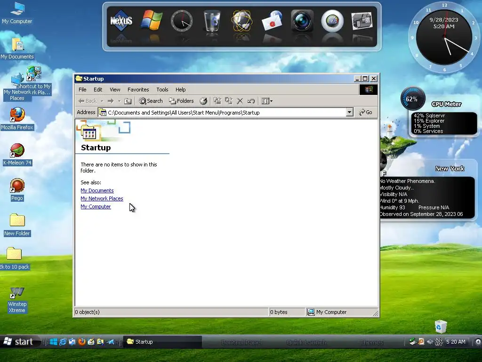Viewport: 482px width, 362px height.
Task: Click the taskbar clock showing 5 20 AM
Action: click(x=456, y=342)
